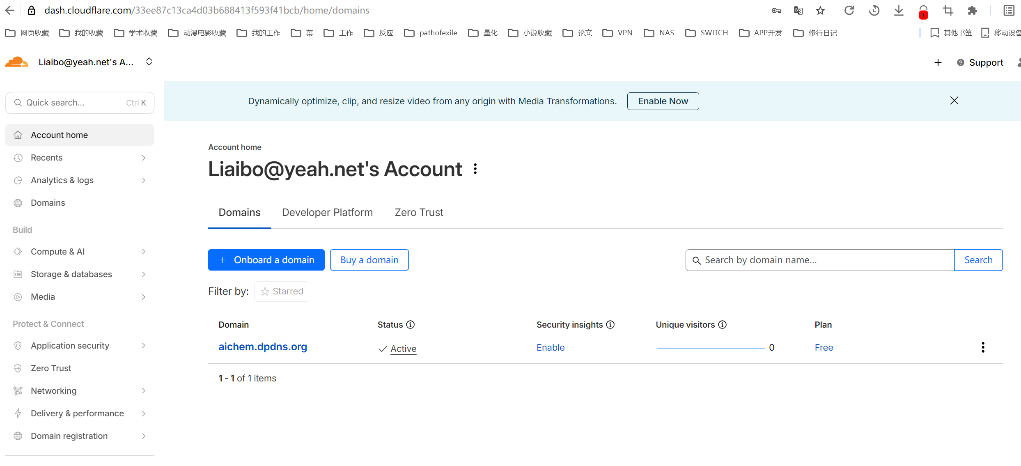Open the extensions puzzle icon
Screen dimensions: 1021x466
tap(973, 10)
